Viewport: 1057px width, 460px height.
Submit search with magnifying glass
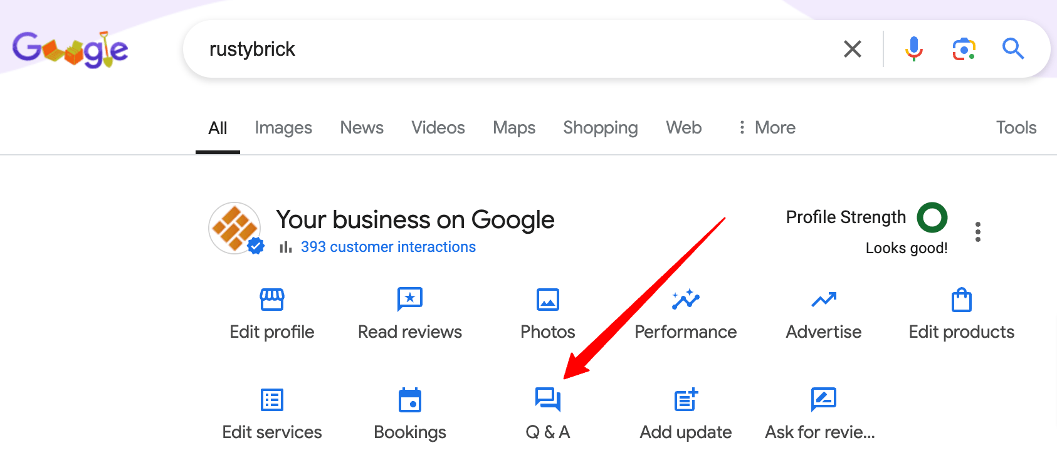(1013, 49)
